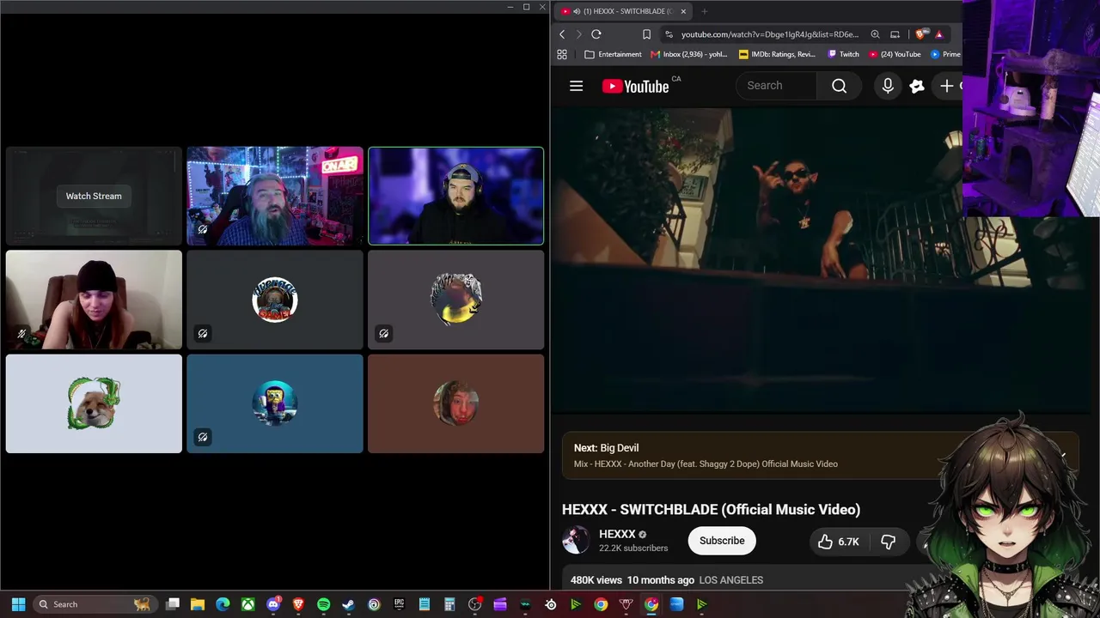Start voice search with the microphone icon
This screenshot has height=618, width=1100.
pos(888,86)
